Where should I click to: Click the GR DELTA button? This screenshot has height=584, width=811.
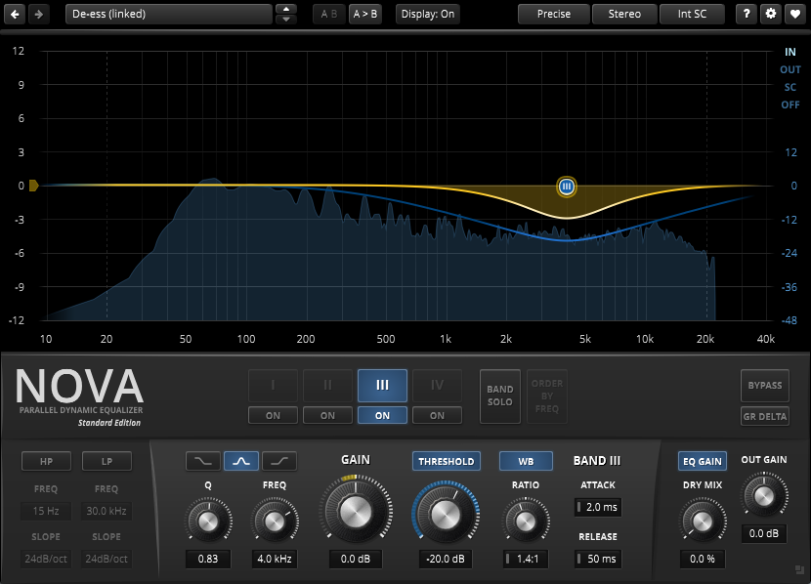764,416
